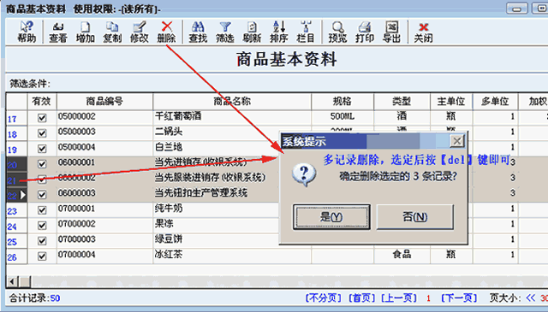Open the 排序 sort tool

pos(279,32)
